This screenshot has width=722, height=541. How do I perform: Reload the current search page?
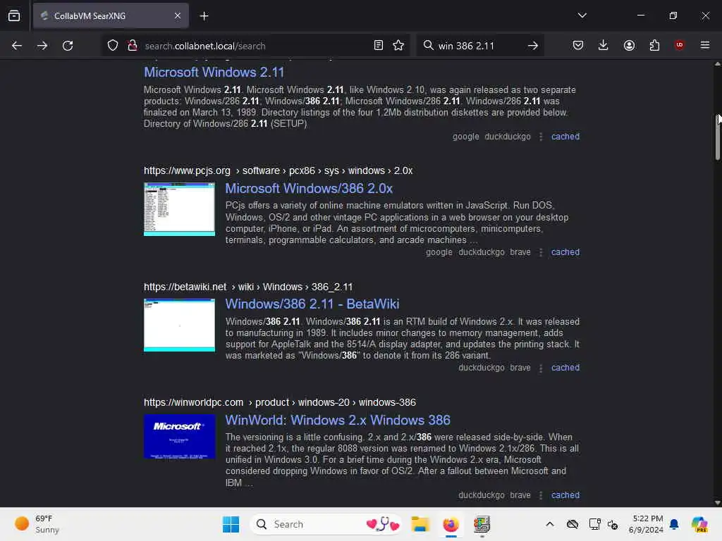pos(68,46)
